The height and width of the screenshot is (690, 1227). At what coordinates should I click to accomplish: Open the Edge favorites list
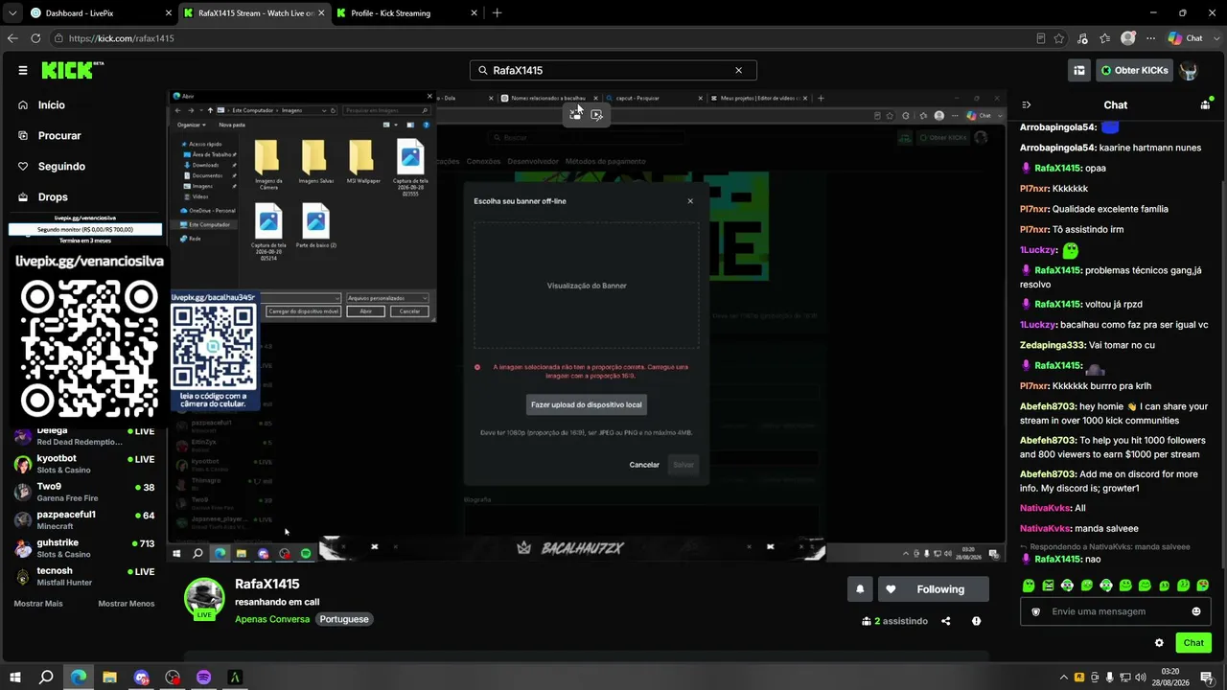pos(1105,38)
